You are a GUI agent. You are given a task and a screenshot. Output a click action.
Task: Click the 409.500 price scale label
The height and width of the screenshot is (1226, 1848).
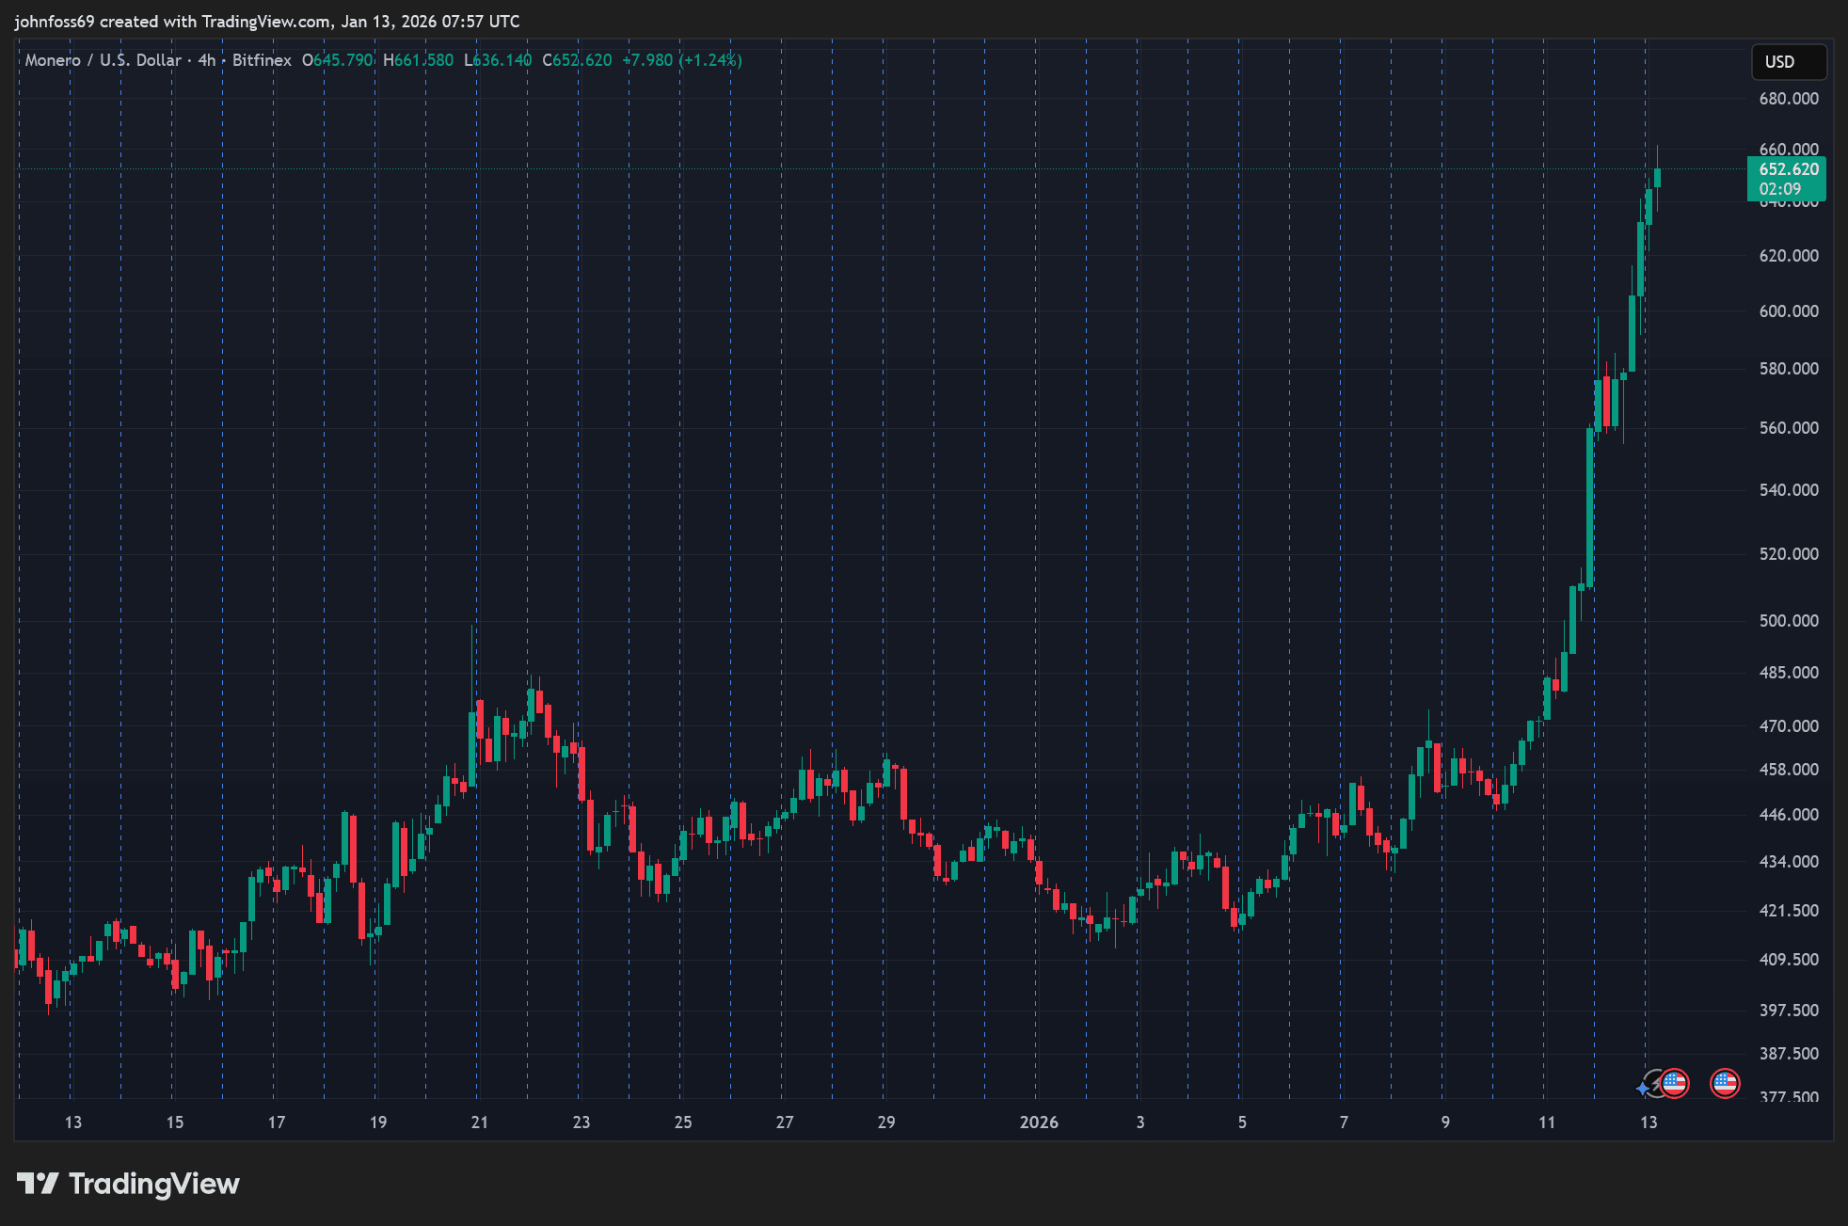point(1788,959)
